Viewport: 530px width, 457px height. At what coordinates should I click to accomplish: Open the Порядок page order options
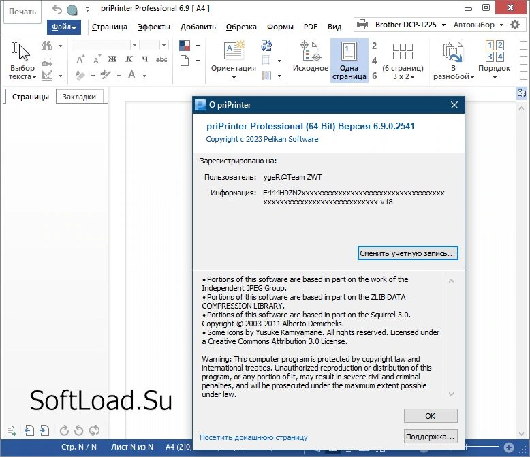tap(494, 60)
